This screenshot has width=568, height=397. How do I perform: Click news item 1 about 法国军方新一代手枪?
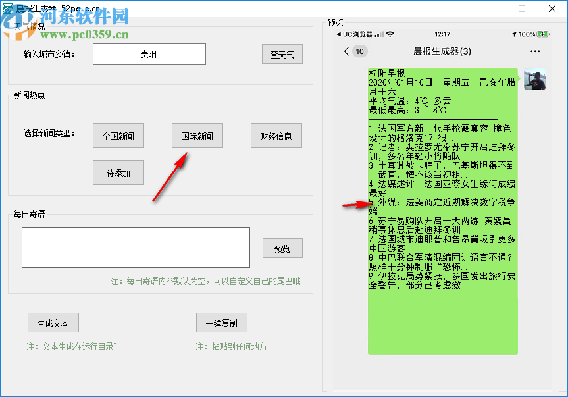coord(440,133)
